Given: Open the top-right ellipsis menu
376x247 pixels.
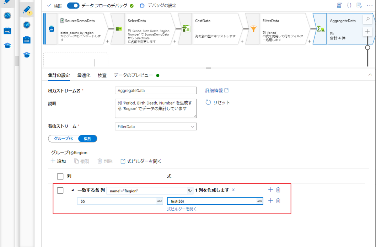Looking at the screenshot, I should (369, 5).
